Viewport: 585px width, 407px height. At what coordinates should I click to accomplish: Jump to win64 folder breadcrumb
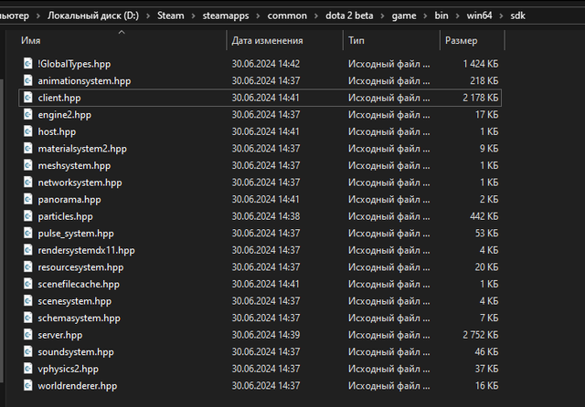[479, 16]
